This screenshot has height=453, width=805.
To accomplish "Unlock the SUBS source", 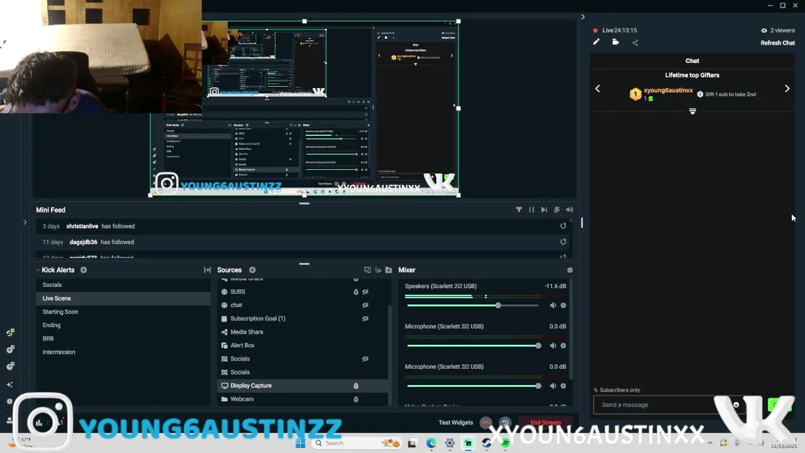I will coord(355,292).
